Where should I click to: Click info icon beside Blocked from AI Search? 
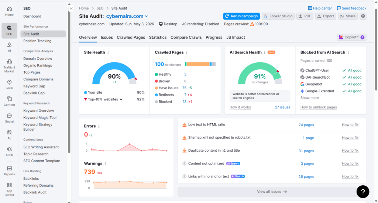pyautogui.click(x=348, y=52)
